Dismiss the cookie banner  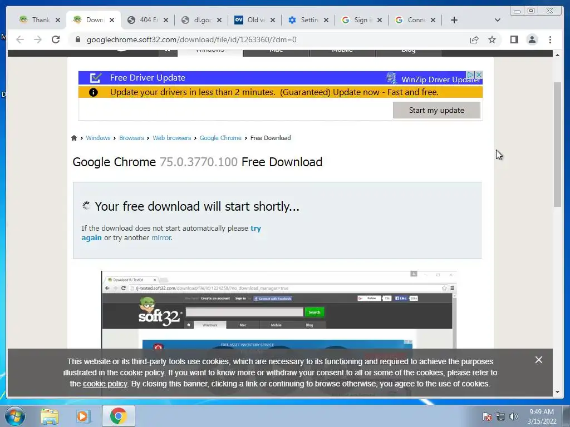[539, 360]
